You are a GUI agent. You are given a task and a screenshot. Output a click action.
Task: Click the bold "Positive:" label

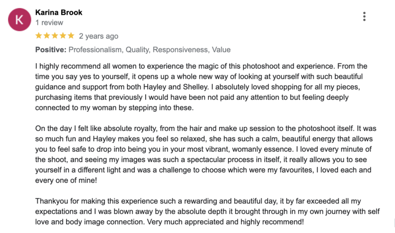tap(51, 50)
